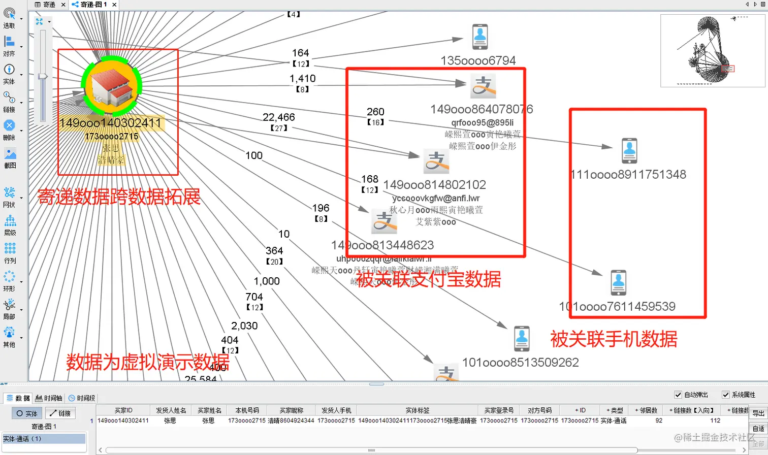Sort by 买家ID column header
The height and width of the screenshot is (455, 768).
pyautogui.click(x=123, y=410)
